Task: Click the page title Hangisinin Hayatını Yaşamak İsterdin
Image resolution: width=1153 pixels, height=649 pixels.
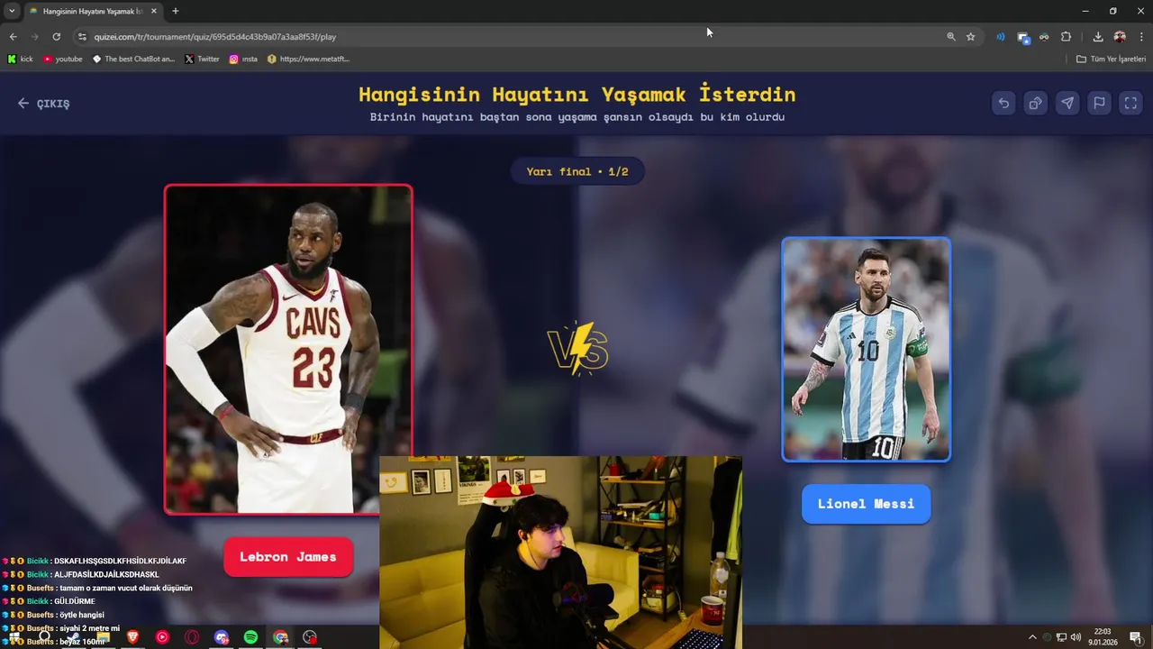Action: coord(576,95)
